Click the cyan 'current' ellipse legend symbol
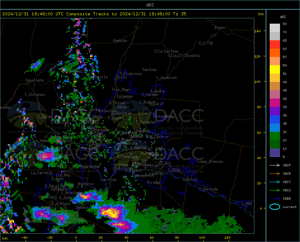Screen dimensions: 300x242 [x=275, y=207]
